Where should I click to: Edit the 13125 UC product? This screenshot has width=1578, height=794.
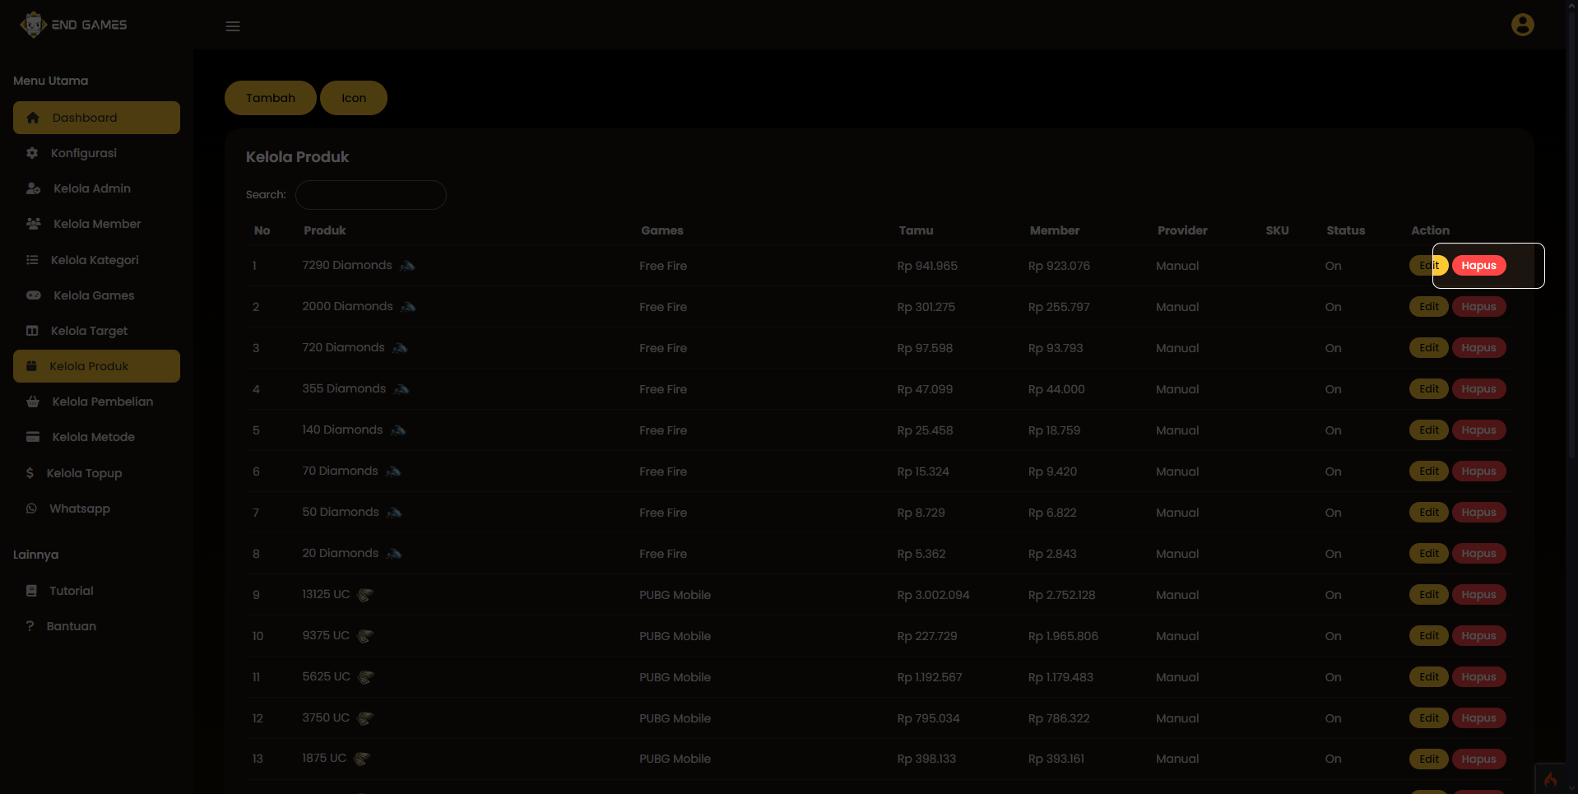pyautogui.click(x=1428, y=595)
